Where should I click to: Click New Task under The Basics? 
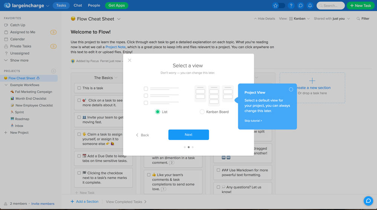coord(84,193)
